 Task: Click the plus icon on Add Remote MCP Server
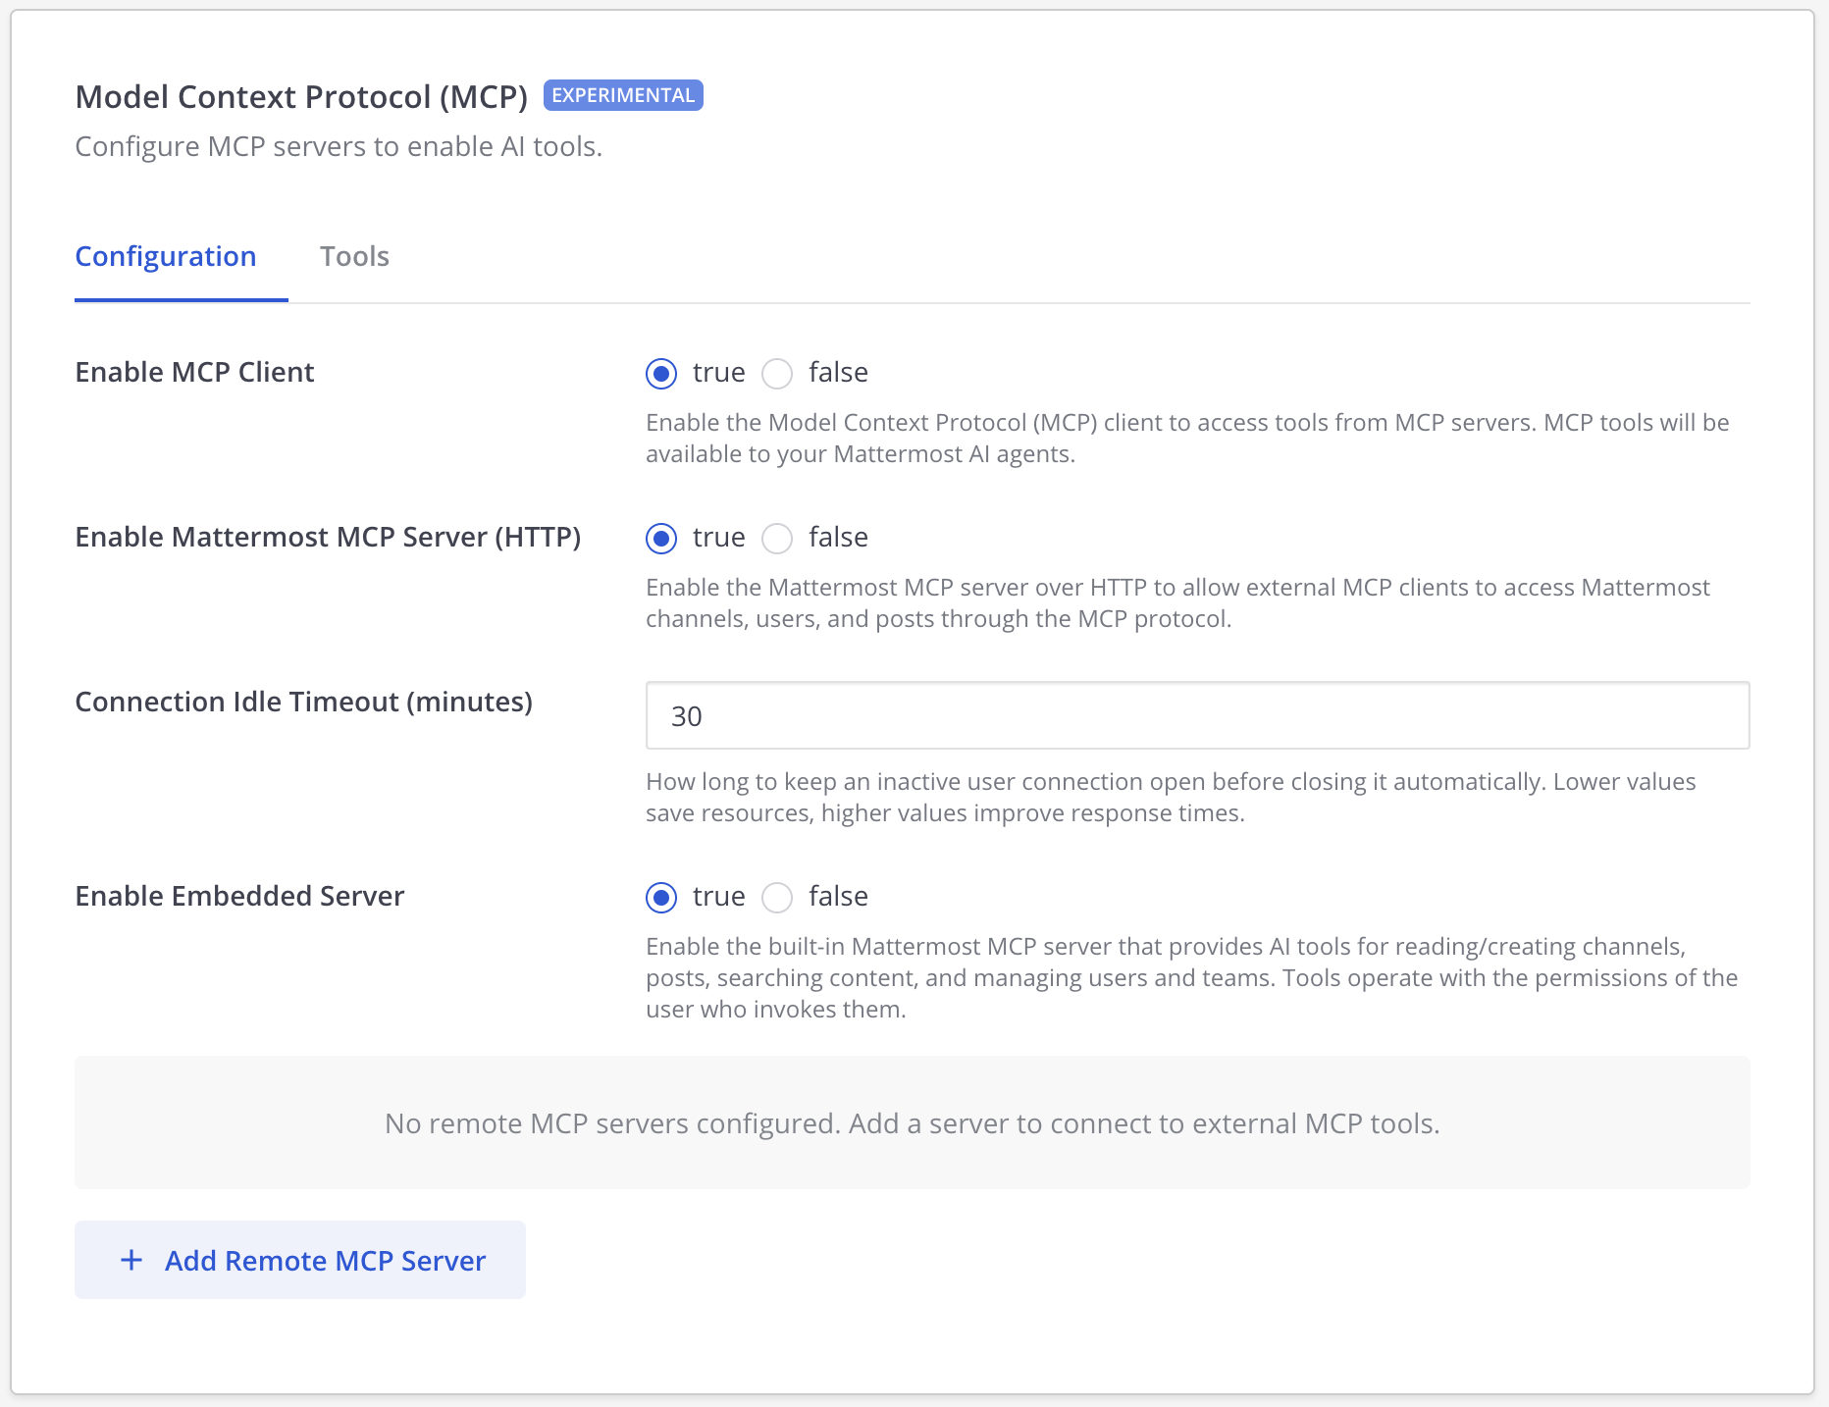[131, 1260]
